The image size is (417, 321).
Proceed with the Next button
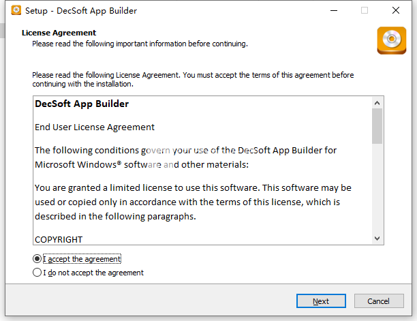(321, 301)
